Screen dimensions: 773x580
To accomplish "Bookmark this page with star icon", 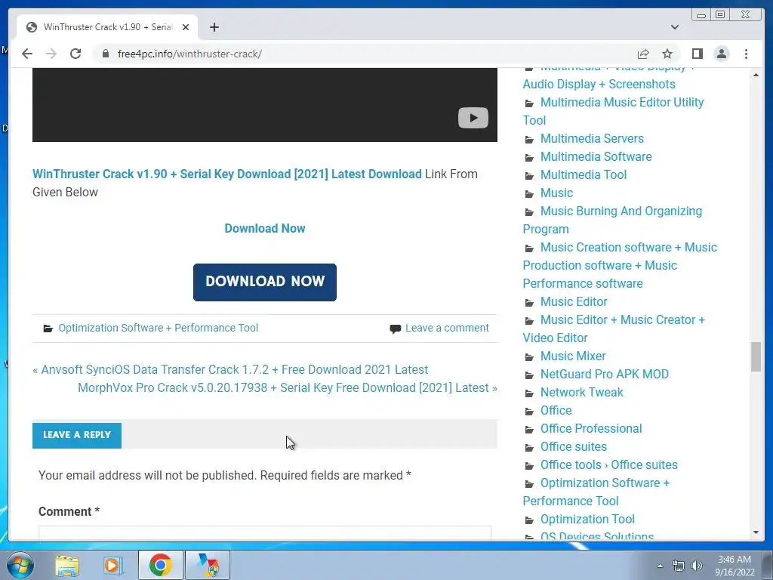I will click(x=667, y=54).
